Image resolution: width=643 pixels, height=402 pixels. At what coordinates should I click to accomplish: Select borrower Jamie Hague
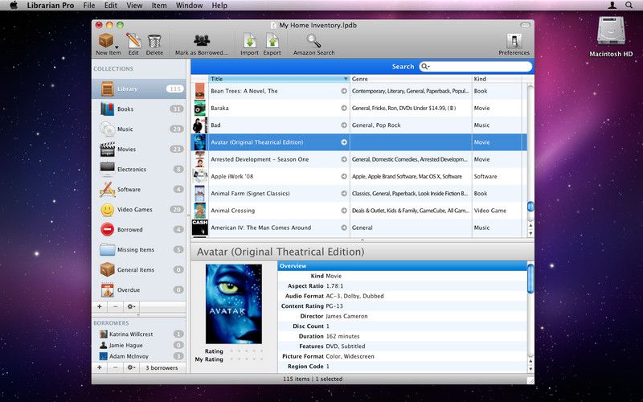[x=139, y=345]
